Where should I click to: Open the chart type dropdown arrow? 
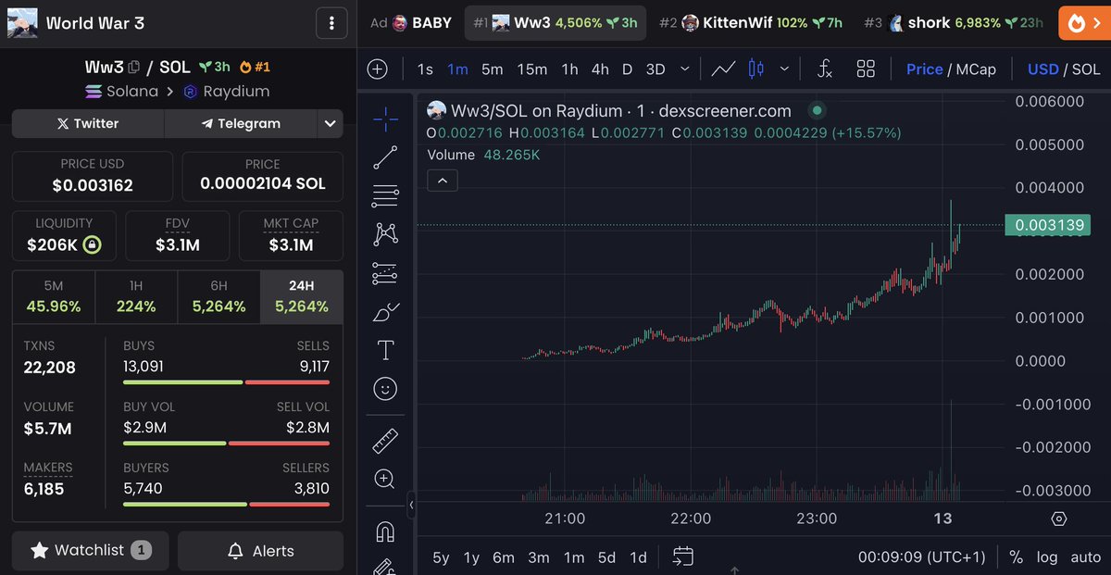(785, 69)
